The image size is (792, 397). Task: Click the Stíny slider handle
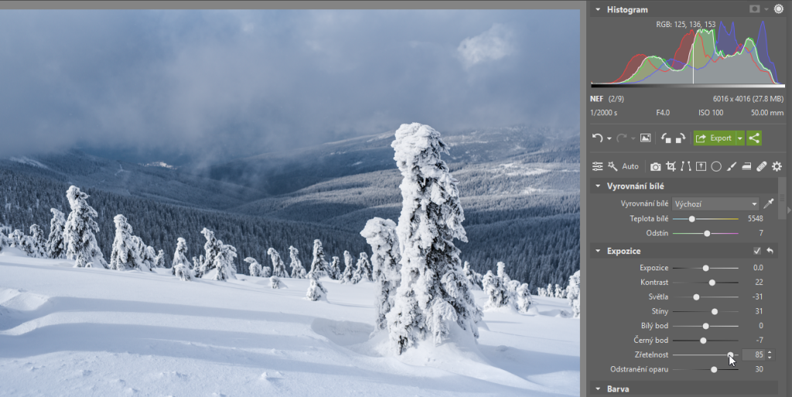click(715, 312)
